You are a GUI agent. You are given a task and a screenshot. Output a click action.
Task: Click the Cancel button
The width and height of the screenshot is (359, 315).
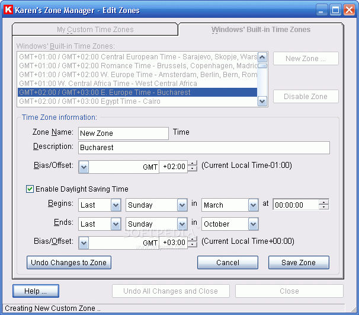[228, 262]
